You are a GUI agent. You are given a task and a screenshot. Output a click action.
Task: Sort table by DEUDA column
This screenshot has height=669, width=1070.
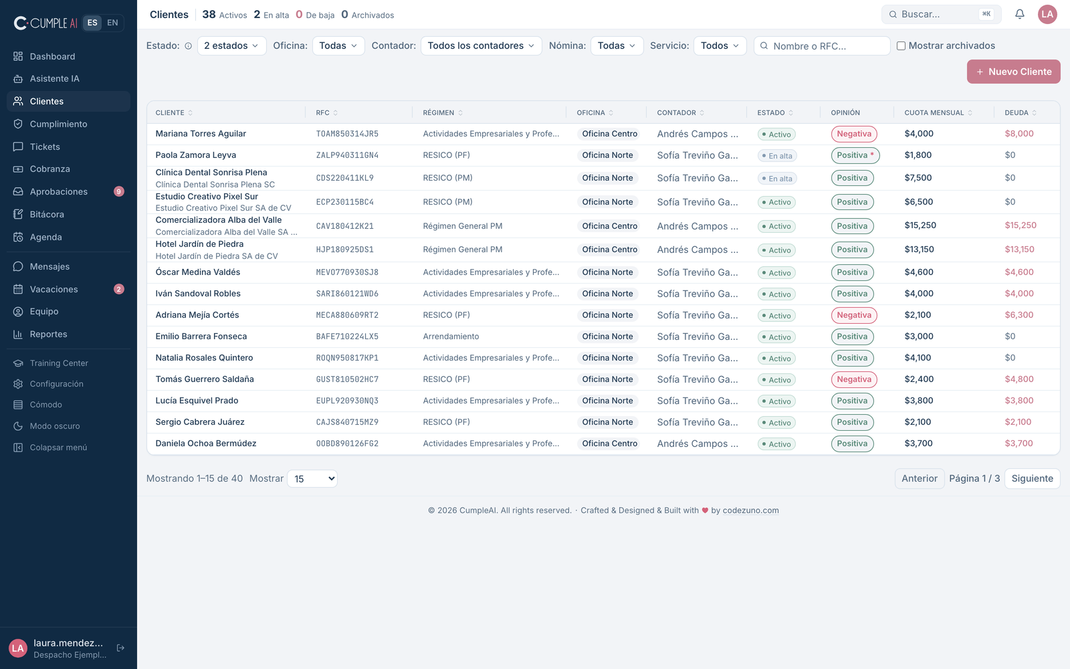(x=1021, y=112)
